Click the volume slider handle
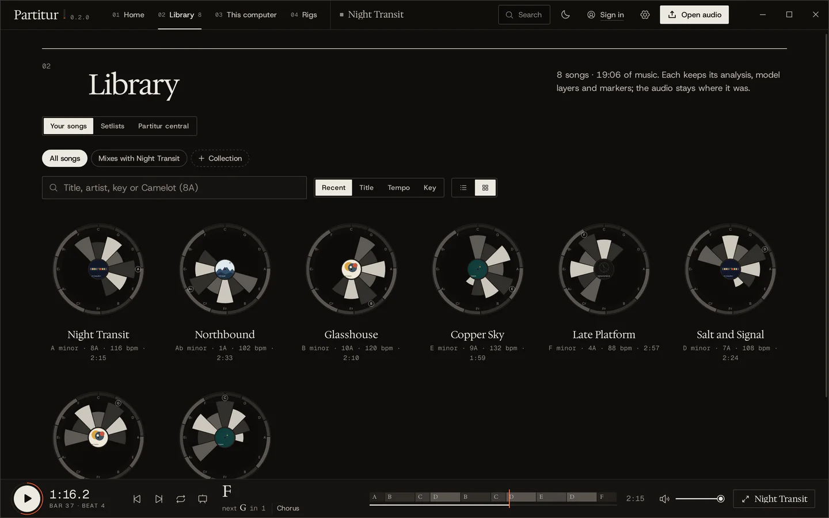 [721, 499]
